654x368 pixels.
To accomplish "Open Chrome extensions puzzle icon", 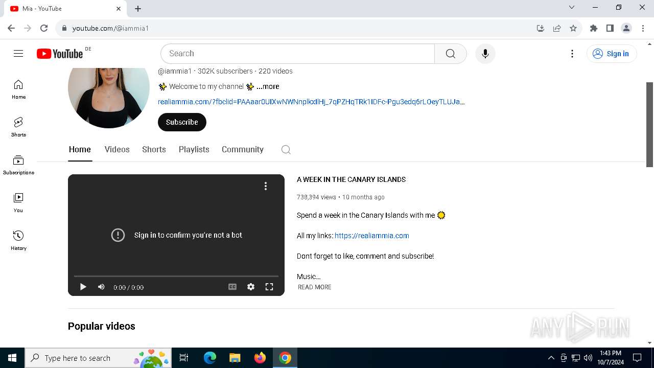I will click(x=594, y=28).
